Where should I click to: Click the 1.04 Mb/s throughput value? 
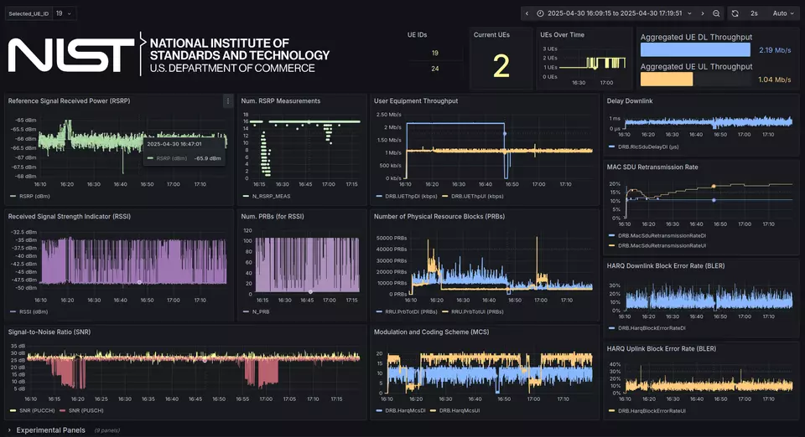click(775, 80)
